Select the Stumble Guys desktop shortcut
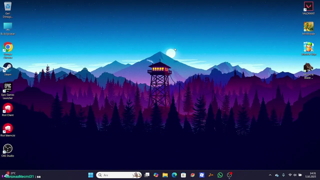Viewport: 320px width, 180px height. 308,49
